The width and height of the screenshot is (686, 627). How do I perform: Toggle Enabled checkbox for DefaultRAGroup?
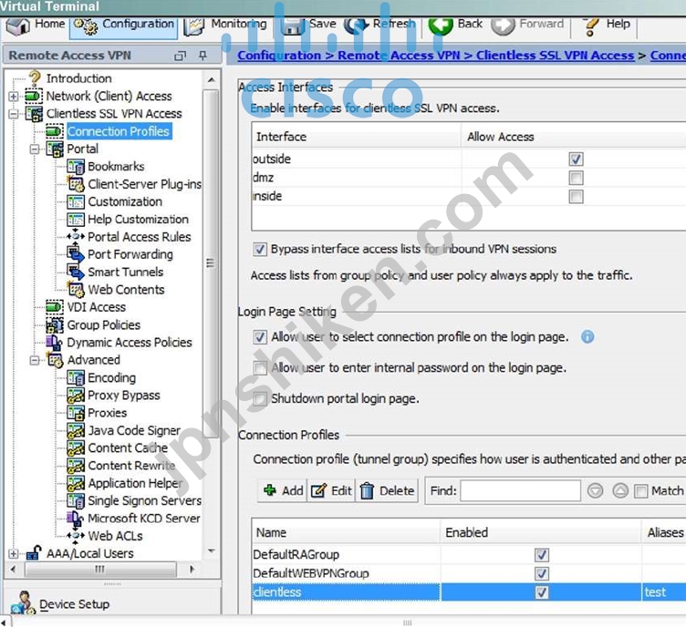coord(542,555)
